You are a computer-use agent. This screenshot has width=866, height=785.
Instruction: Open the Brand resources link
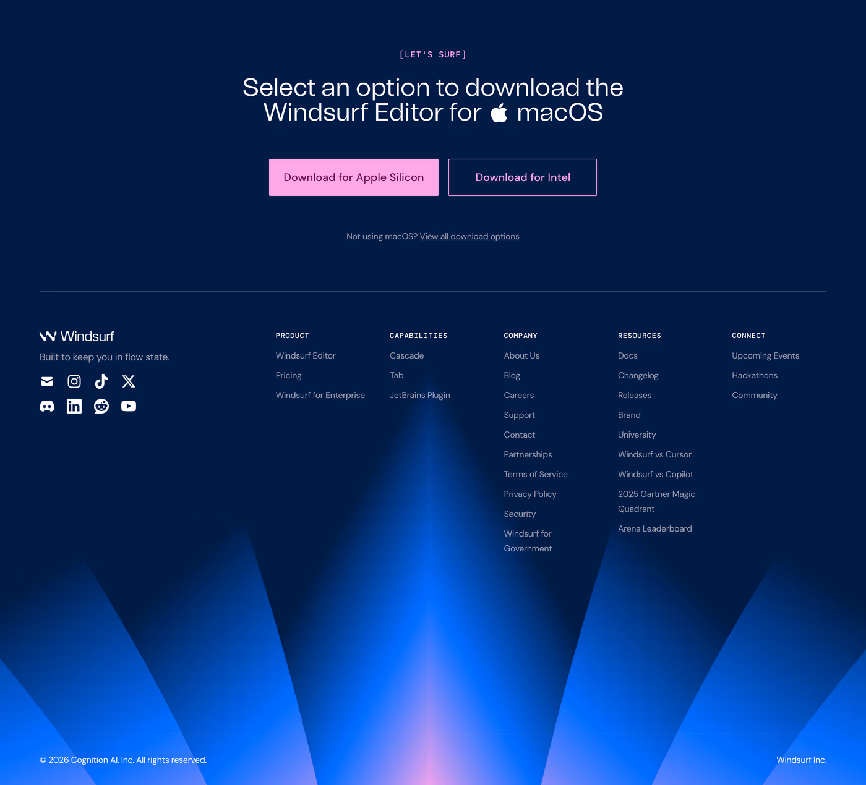[x=629, y=415]
